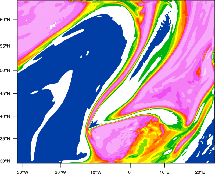Viewport: 215px width, 174px height.
Task: Click the 20°W longitude label
Action: click(x=60, y=172)
